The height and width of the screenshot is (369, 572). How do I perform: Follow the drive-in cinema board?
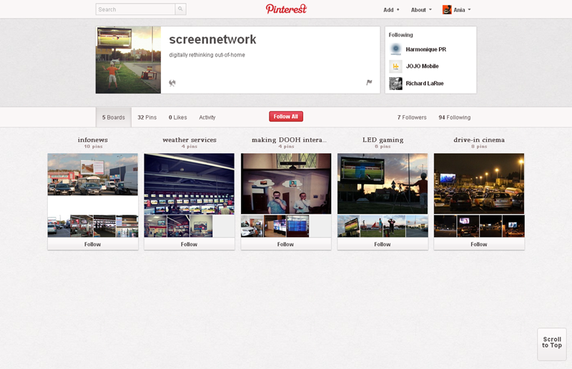click(478, 244)
